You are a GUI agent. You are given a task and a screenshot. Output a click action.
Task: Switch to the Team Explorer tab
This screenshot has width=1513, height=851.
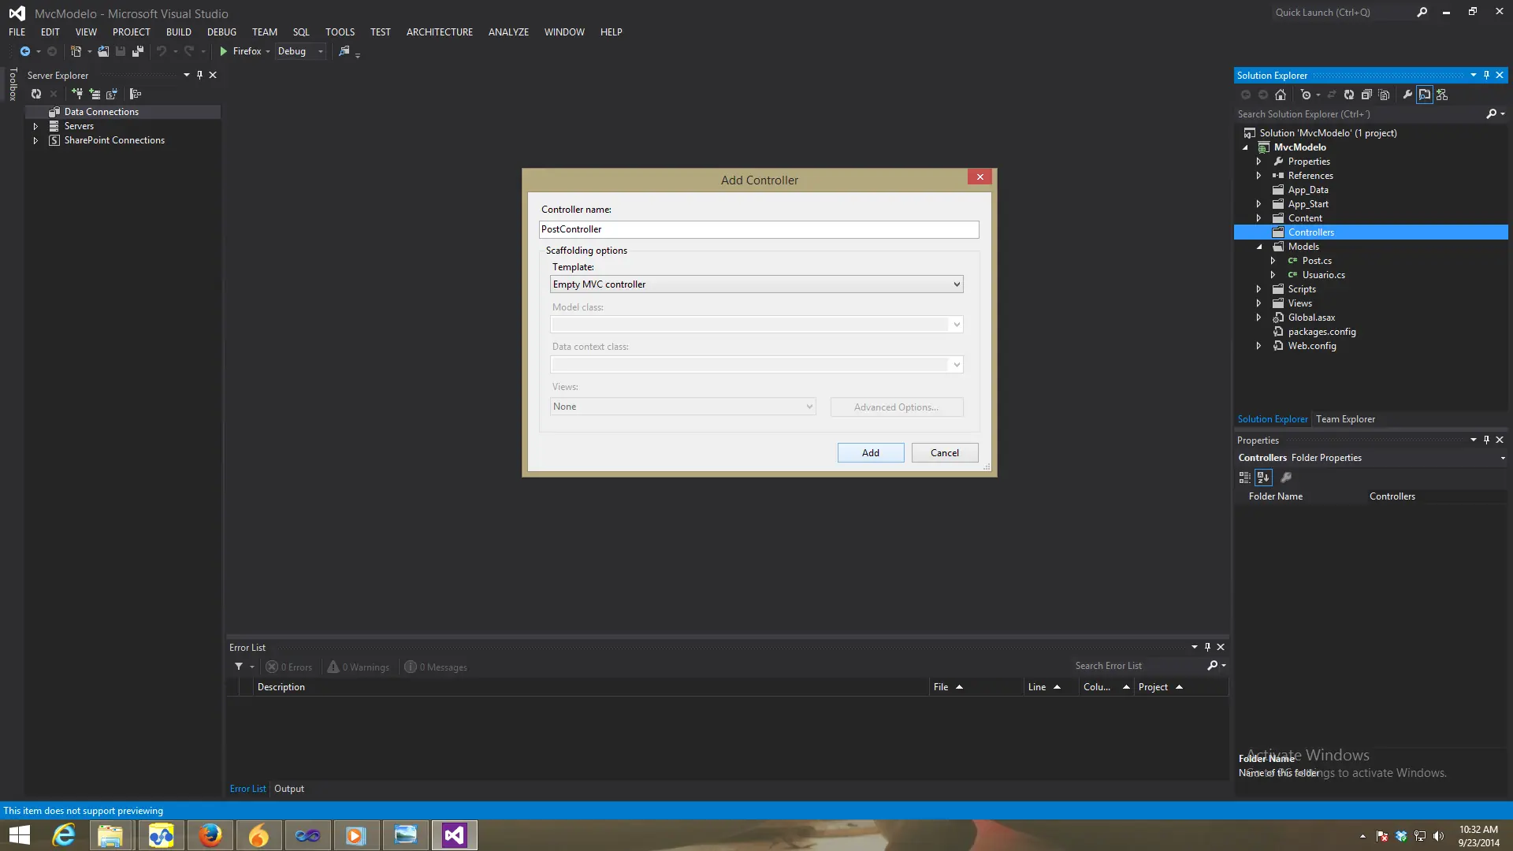(x=1345, y=419)
